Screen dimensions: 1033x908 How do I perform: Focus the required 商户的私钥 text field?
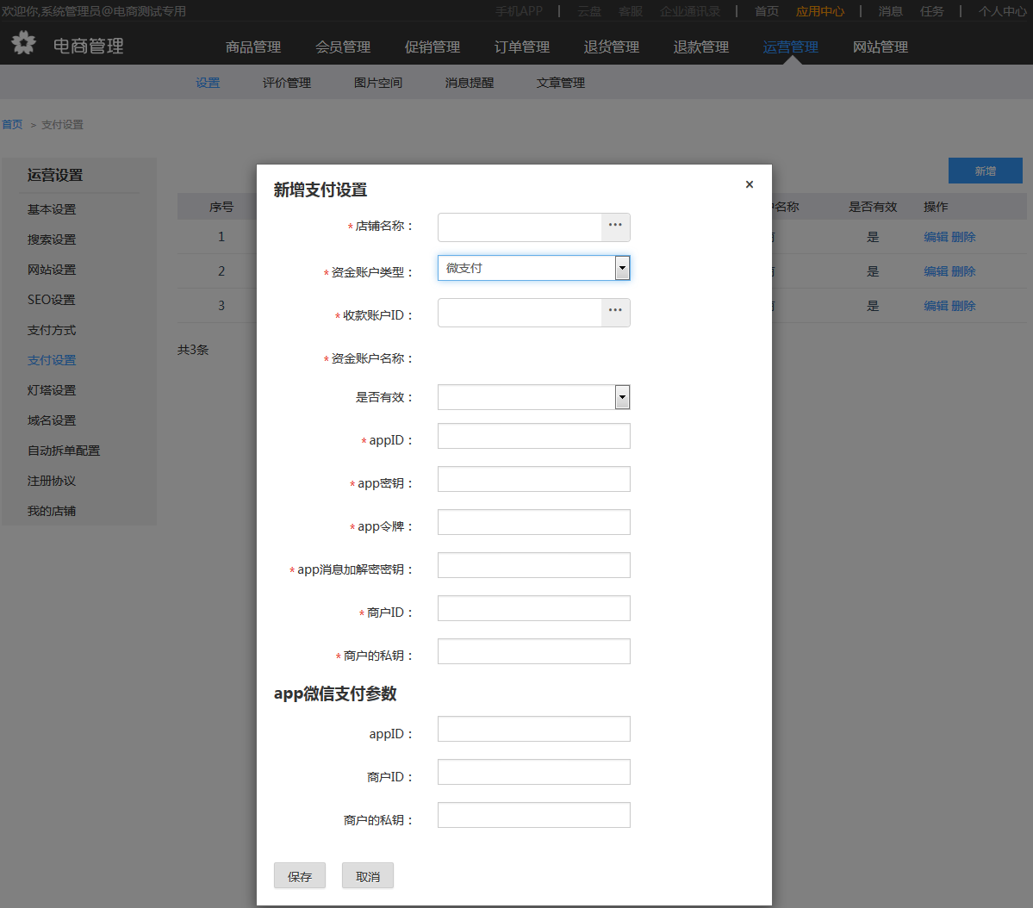tap(533, 651)
